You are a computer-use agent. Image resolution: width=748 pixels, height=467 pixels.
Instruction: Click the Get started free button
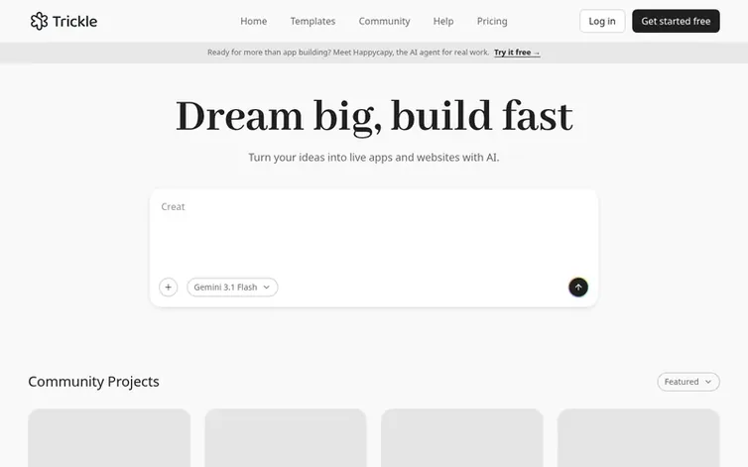[676, 21]
